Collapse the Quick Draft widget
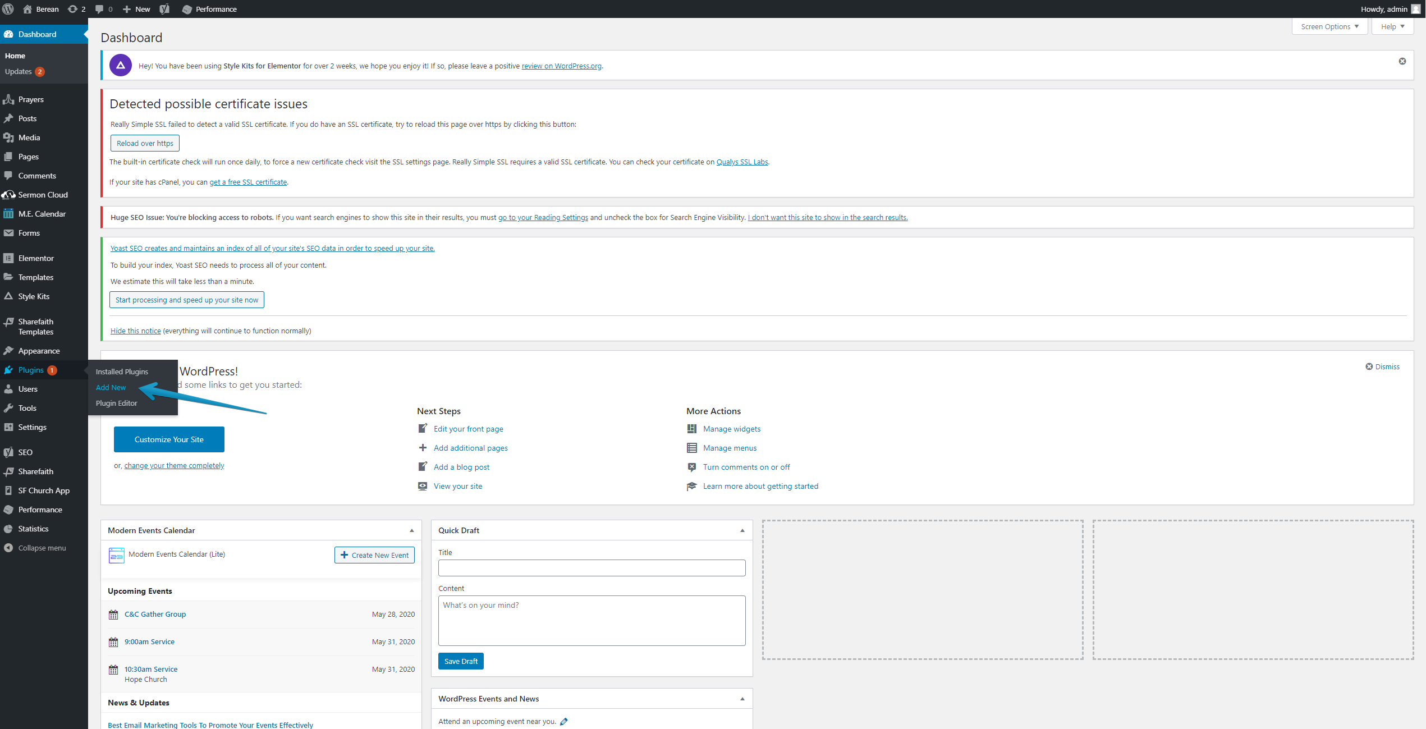 pos(742,530)
